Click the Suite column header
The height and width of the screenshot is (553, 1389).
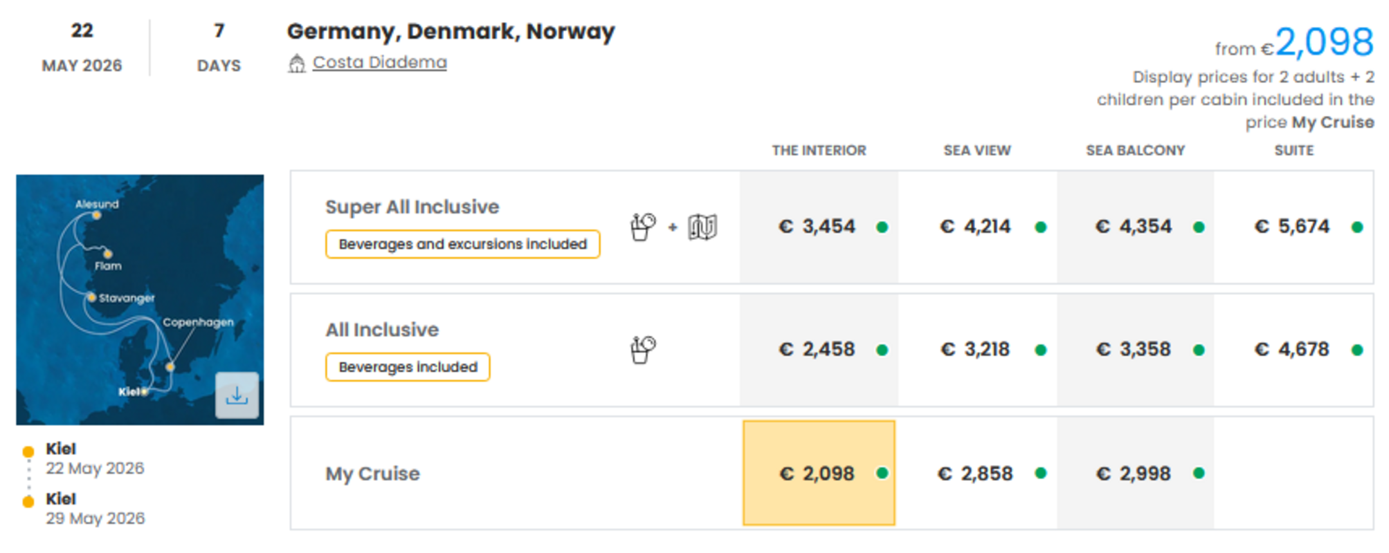1293,151
